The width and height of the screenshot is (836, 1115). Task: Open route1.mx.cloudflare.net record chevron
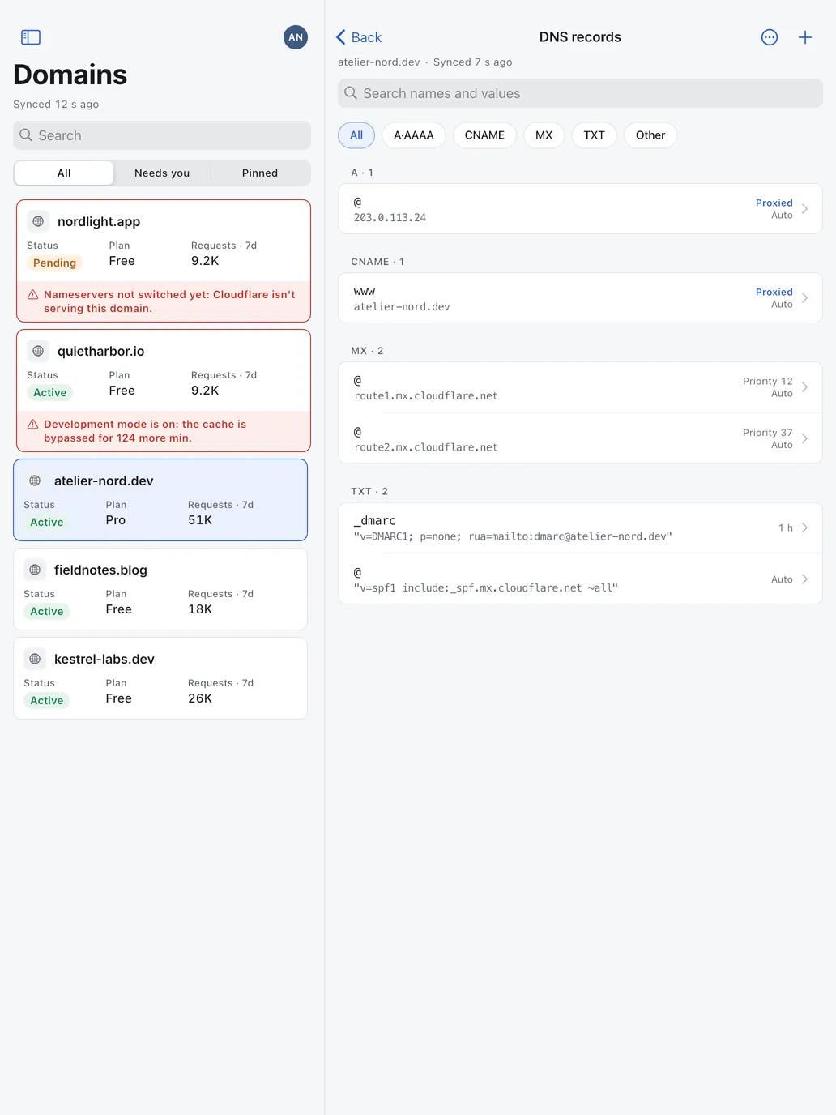coord(804,387)
